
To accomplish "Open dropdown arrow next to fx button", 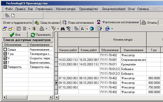I will 87,29.
